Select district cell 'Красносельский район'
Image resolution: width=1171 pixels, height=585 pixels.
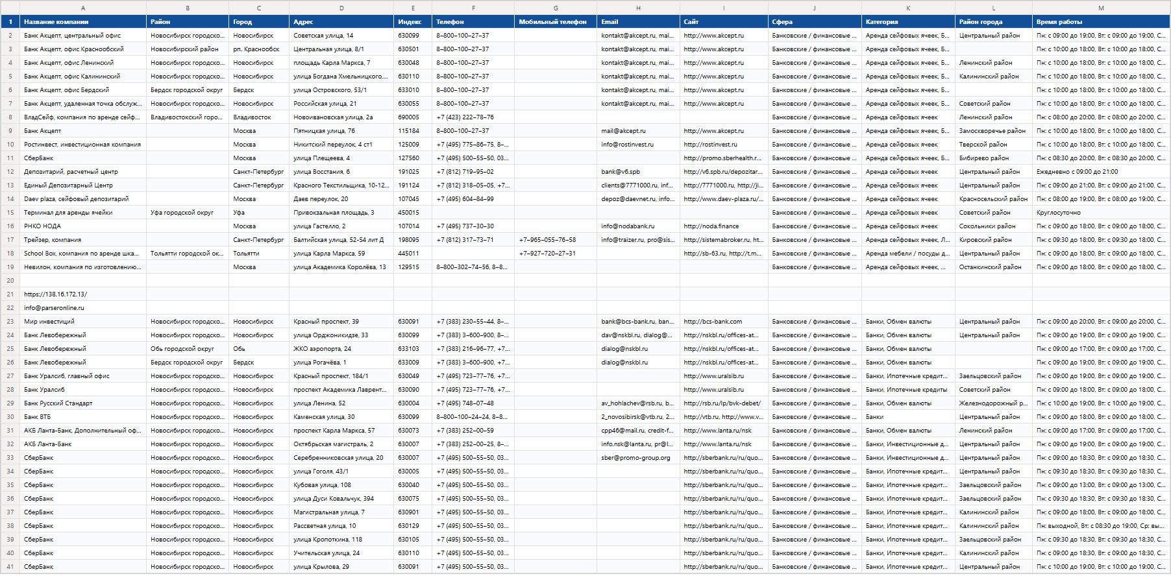(994, 199)
